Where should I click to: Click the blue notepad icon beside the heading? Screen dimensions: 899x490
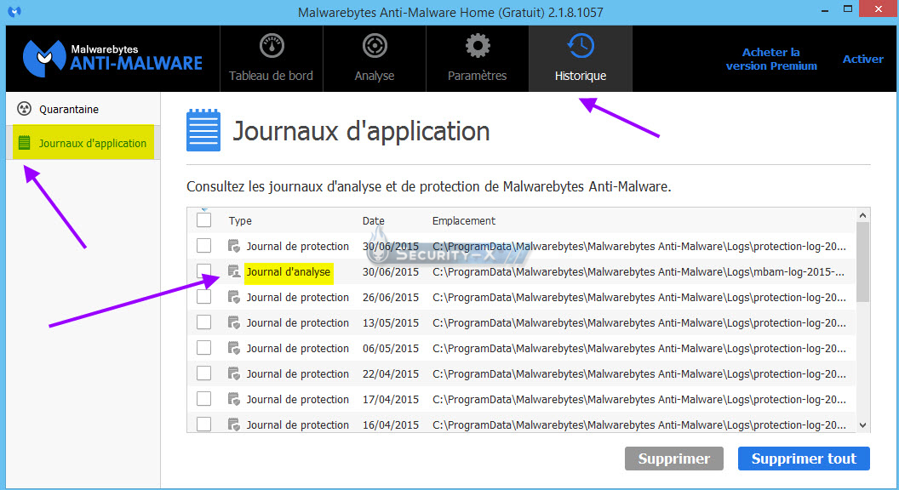point(203,130)
